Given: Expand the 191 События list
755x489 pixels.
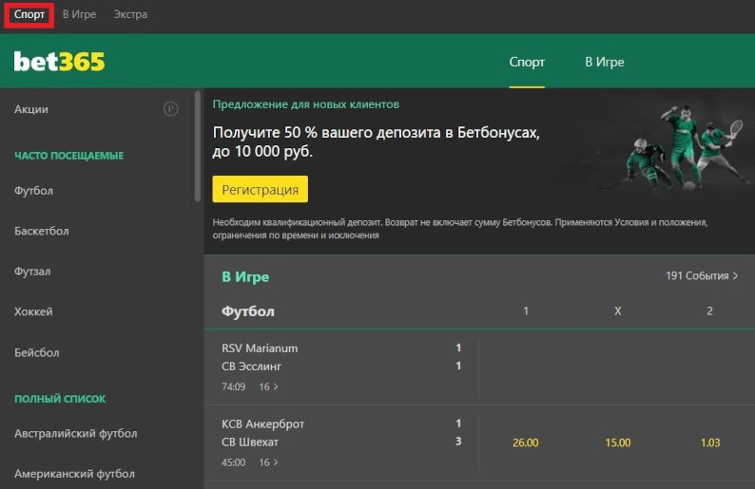Looking at the screenshot, I should [702, 276].
